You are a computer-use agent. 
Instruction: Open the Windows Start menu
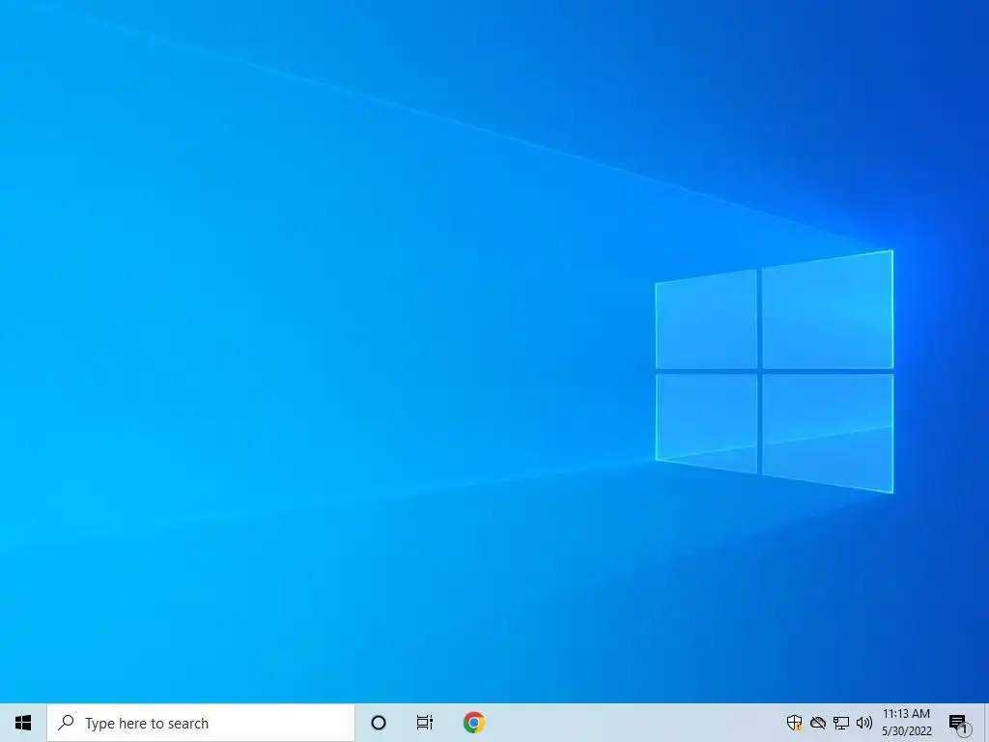[23, 723]
